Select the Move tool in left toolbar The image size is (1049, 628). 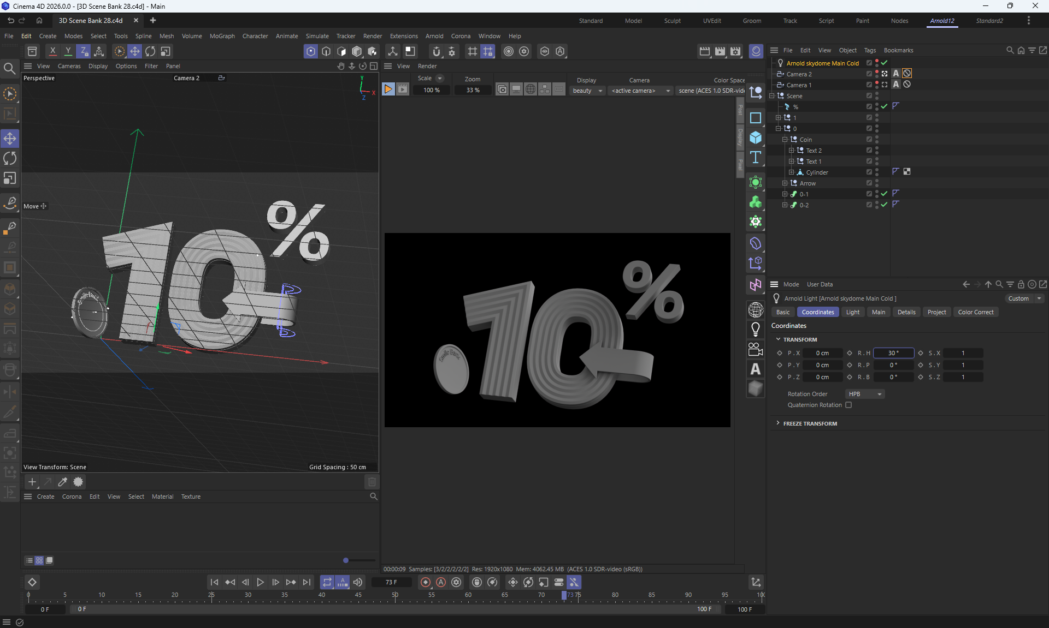point(10,139)
